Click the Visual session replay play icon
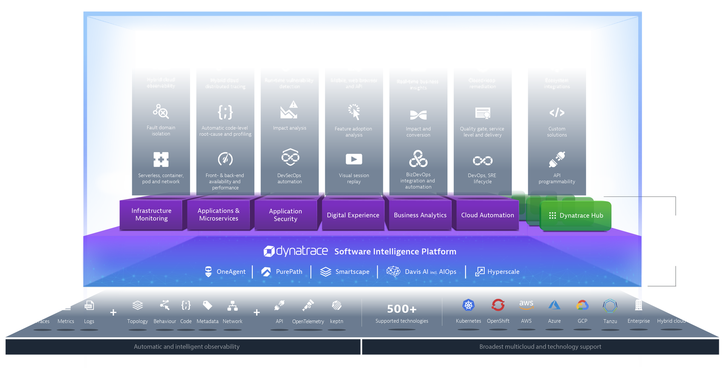 354,159
